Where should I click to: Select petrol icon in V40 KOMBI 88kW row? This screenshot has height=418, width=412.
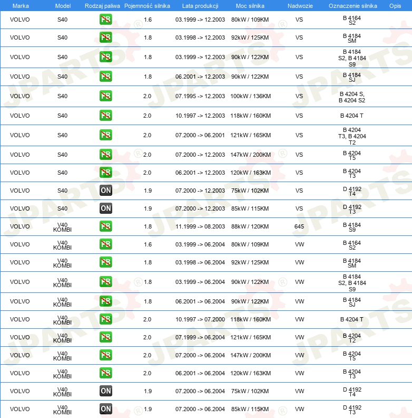[106, 226]
